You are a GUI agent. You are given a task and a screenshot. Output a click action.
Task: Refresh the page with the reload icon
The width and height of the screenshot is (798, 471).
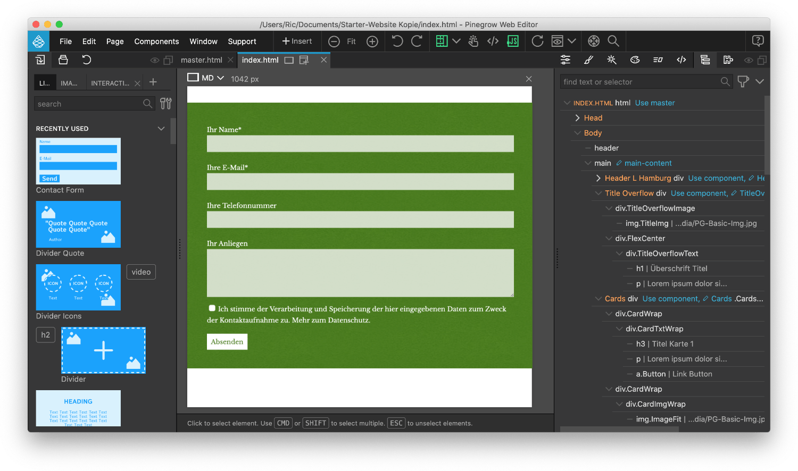[537, 41]
